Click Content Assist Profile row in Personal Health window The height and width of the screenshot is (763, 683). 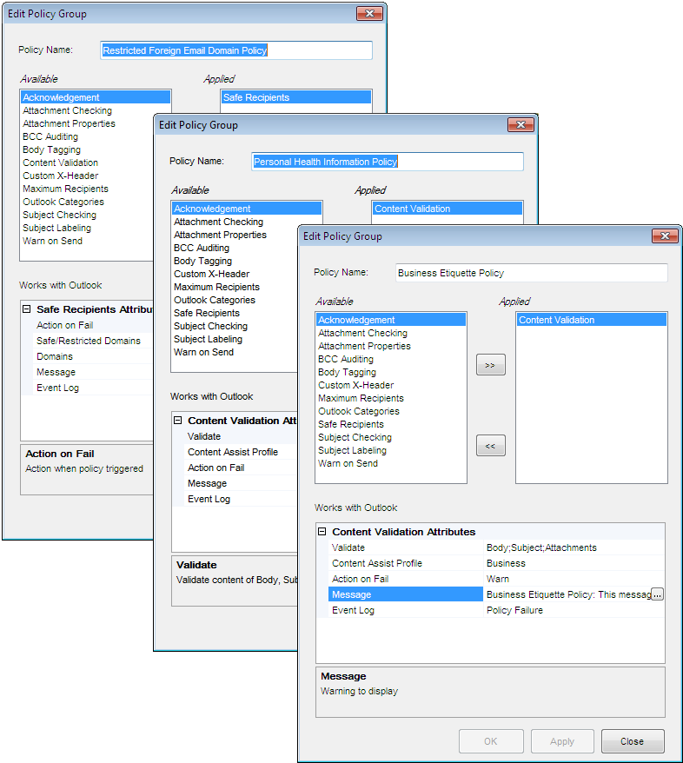pos(241,452)
